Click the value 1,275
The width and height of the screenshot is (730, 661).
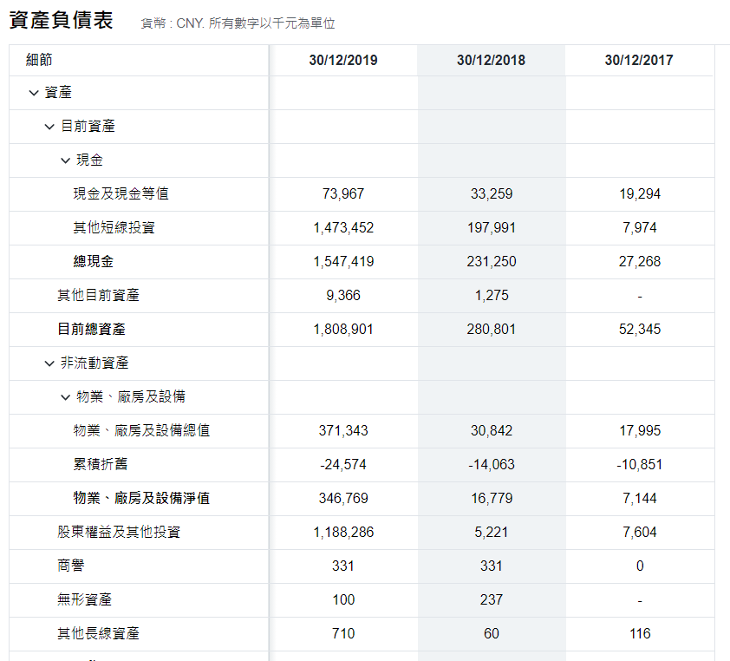pos(492,295)
